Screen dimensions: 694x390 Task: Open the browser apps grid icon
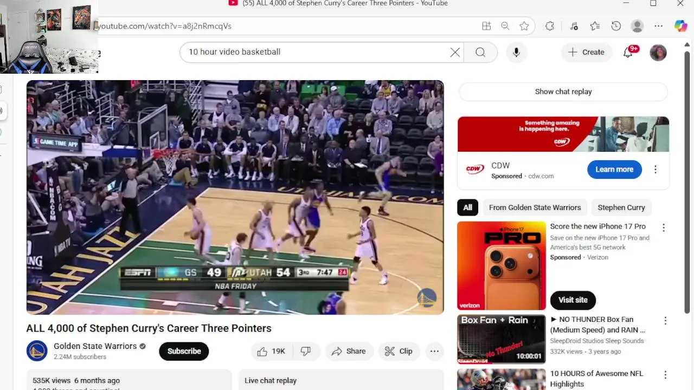pyautogui.click(x=486, y=26)
